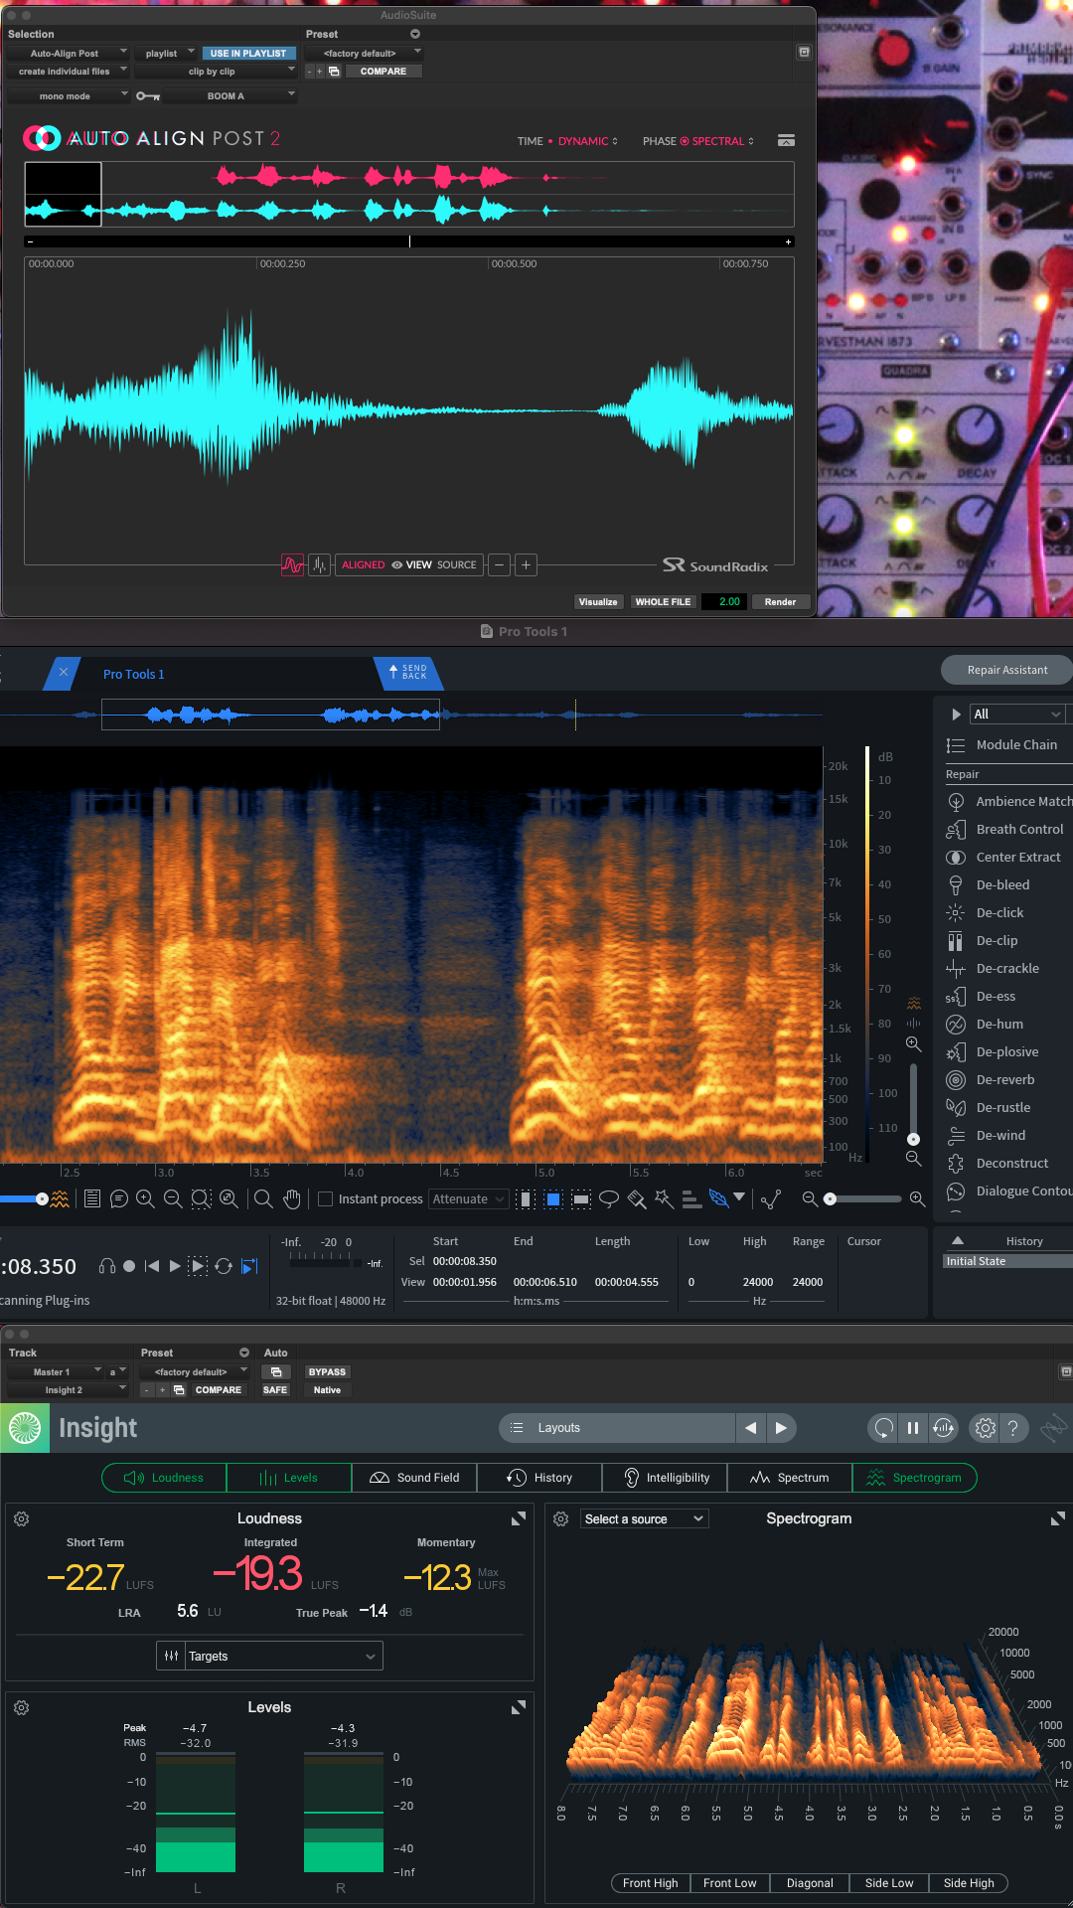Open clip by clip dropdown
Screen dimensions: 1073x1908
pos(216,72)
